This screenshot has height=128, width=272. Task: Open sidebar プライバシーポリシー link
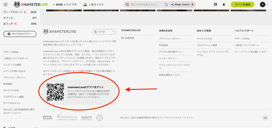coord(15,78)
